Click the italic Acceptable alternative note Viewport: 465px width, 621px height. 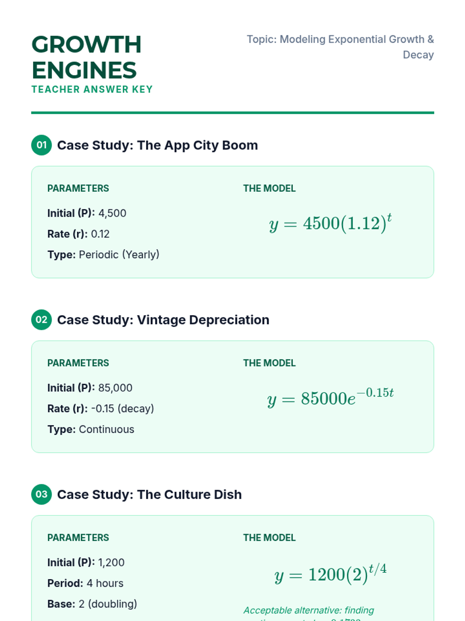[x=309, y=611]
